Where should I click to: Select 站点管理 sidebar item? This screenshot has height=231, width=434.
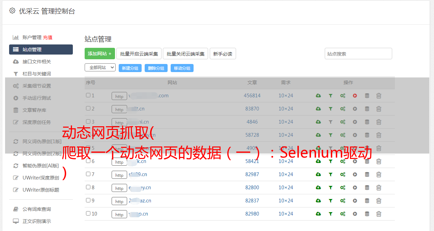[x=41, y=49]
